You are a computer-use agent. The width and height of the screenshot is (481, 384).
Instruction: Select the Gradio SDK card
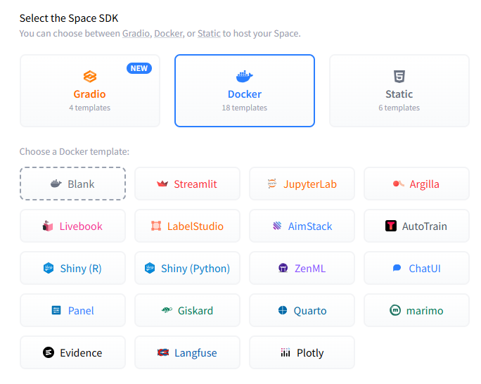(x=90, y=91)
